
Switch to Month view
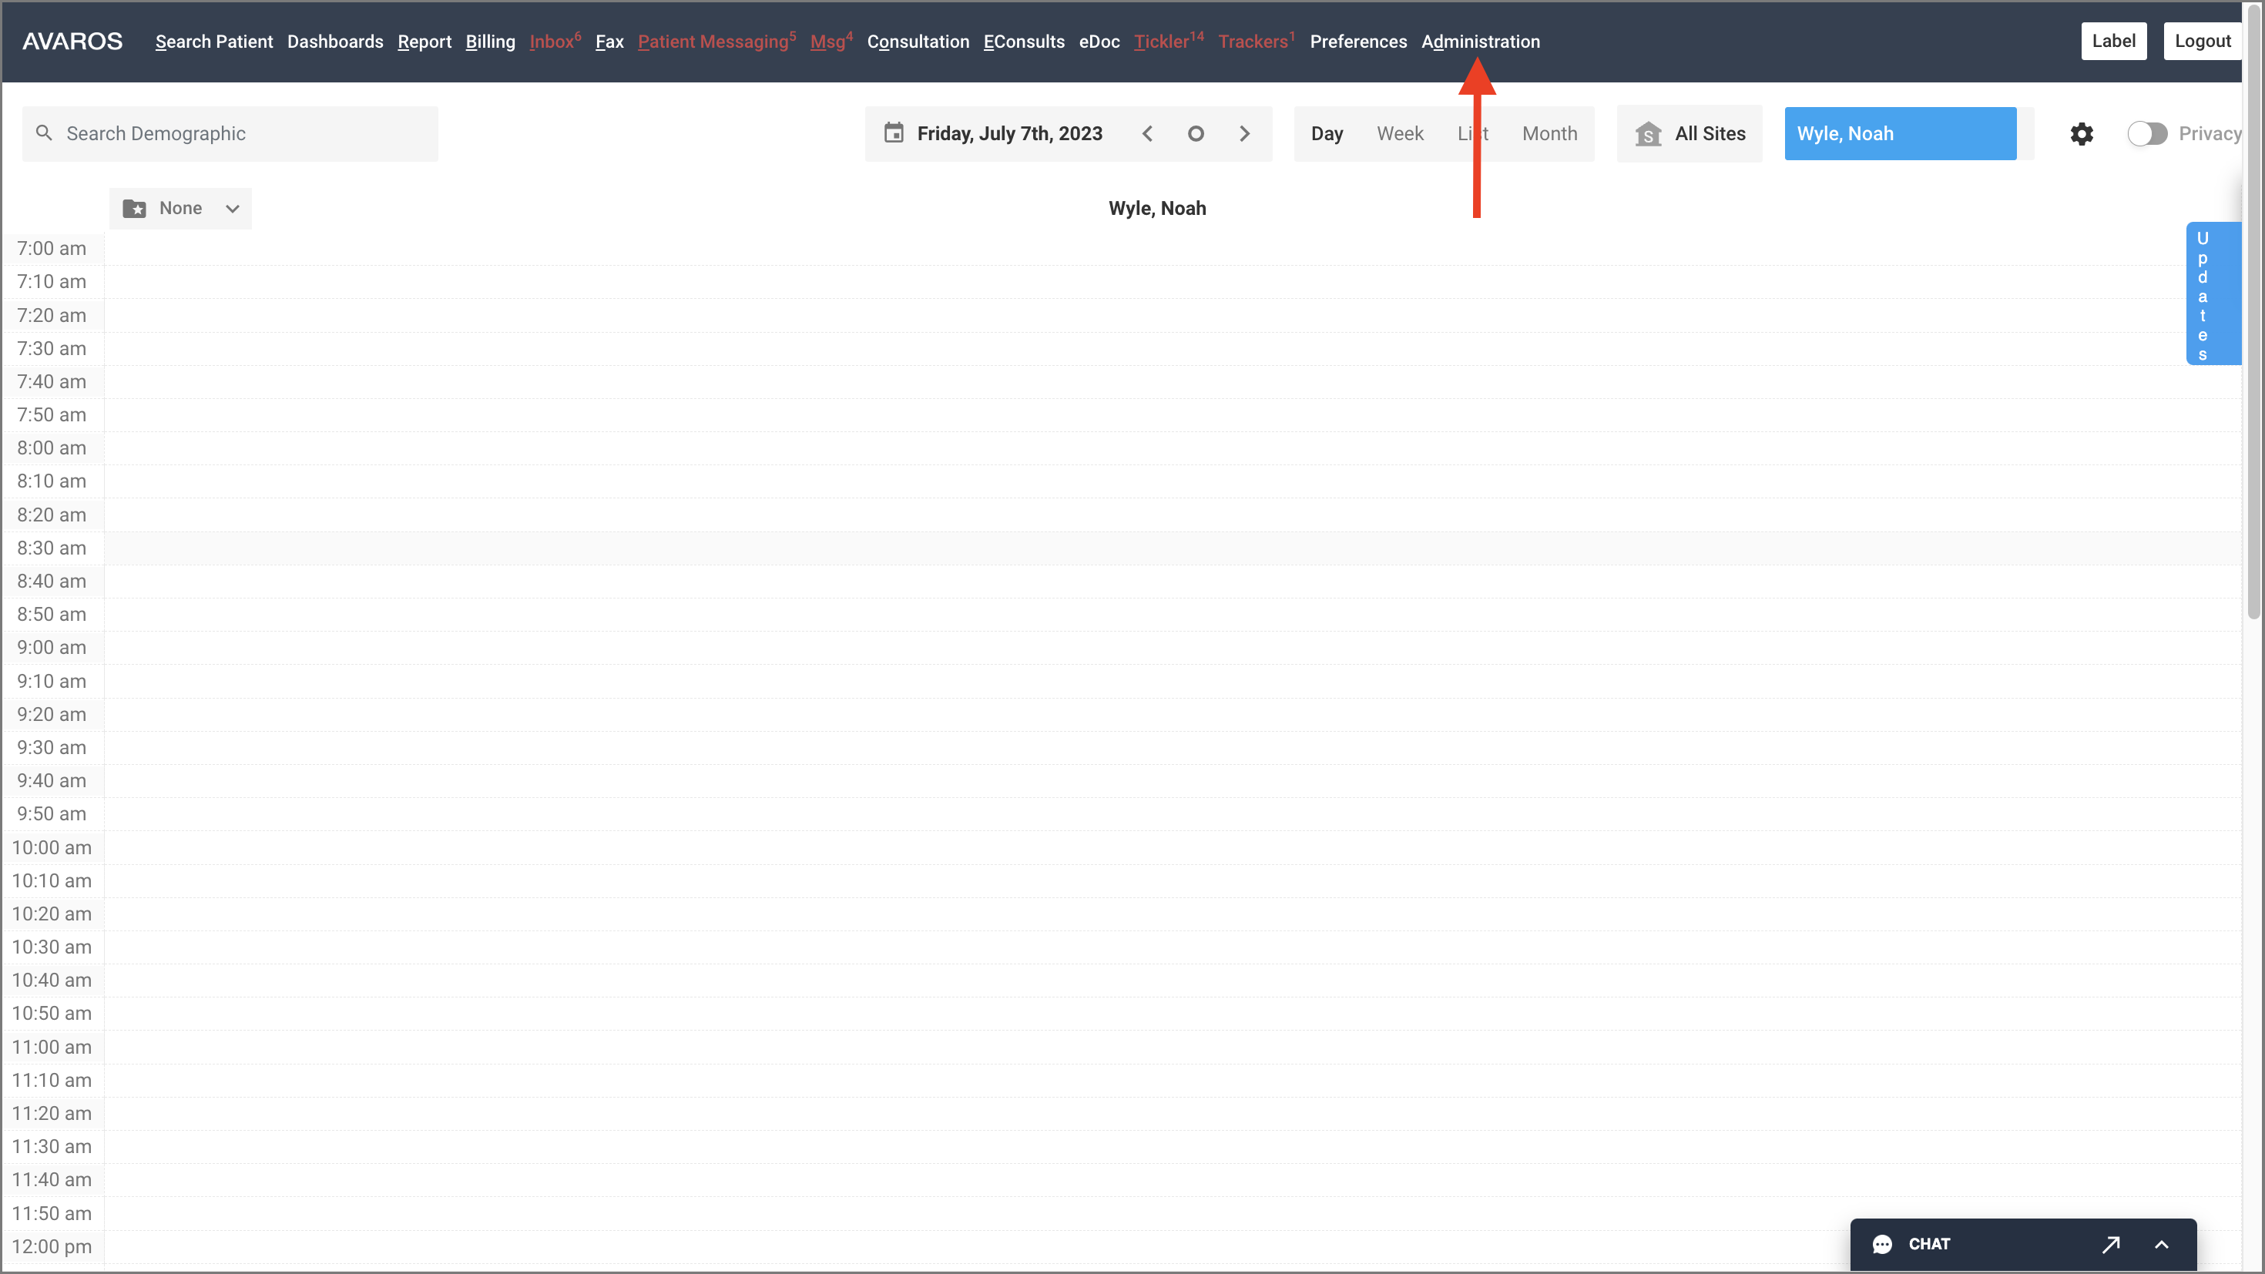pyautogui.click(x=1549, y=134)
